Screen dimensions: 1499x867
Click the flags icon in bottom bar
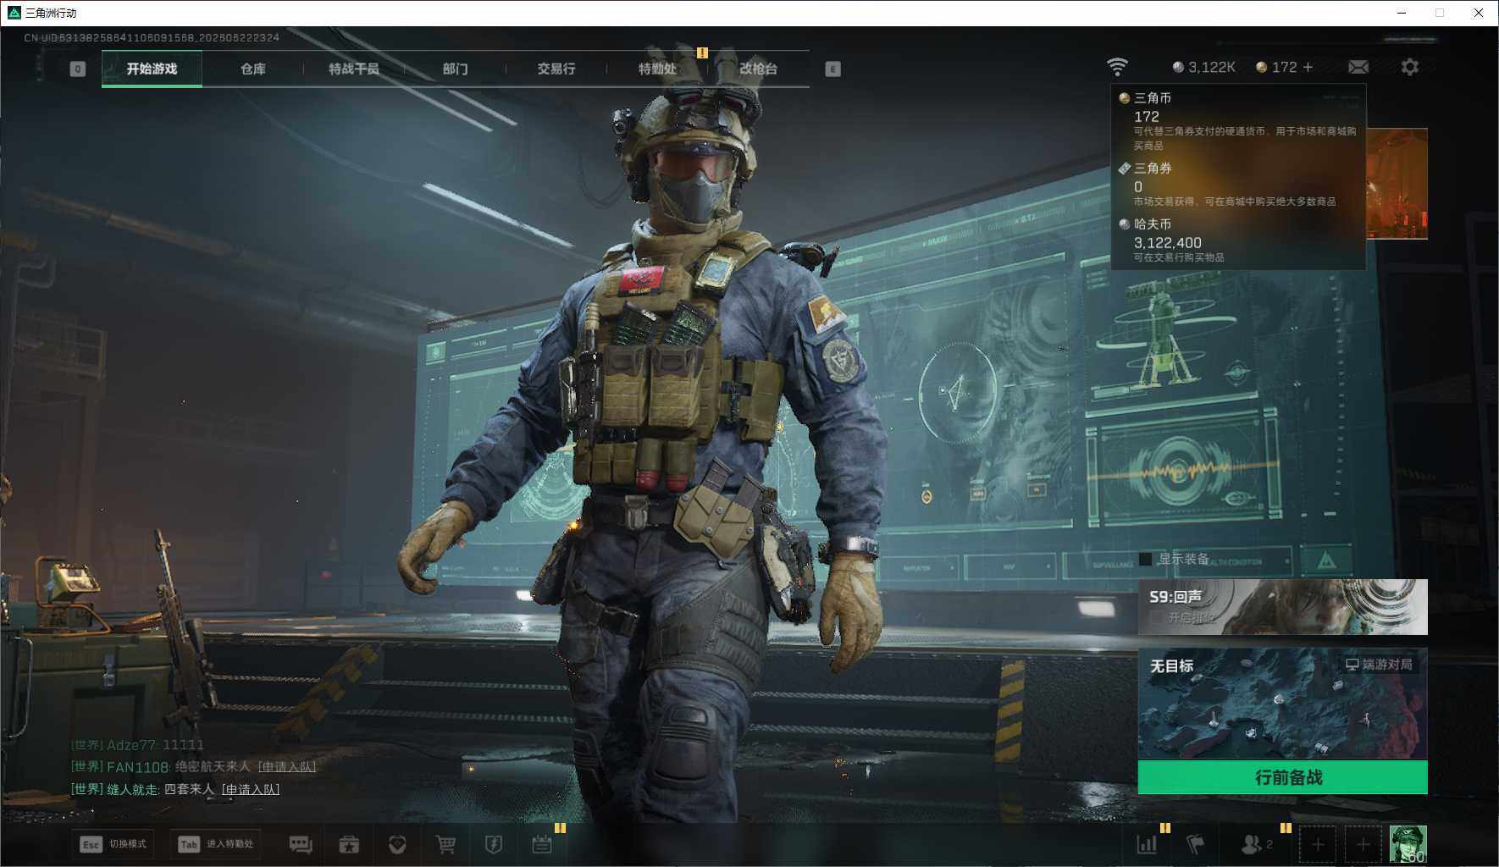(x=1195, y=844)
